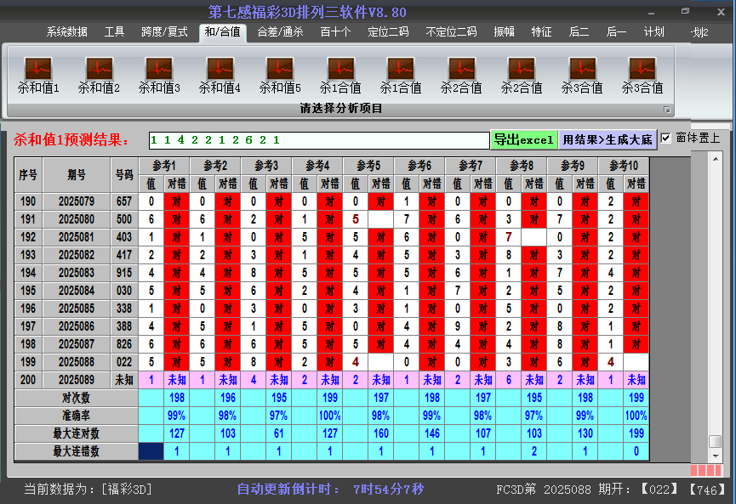Select period cell 2025079

point(77,201)
